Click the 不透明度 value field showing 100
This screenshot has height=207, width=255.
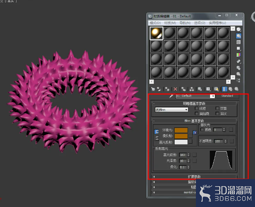click(219, 141)
